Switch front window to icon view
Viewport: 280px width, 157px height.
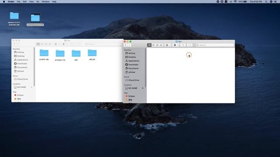tap(149, 45)
